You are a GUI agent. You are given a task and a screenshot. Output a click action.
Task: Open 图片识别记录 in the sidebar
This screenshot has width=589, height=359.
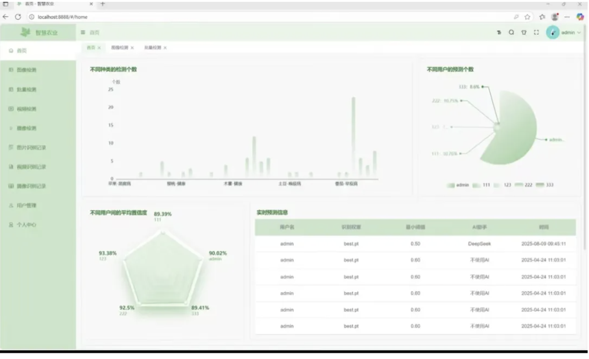point(38,148)
